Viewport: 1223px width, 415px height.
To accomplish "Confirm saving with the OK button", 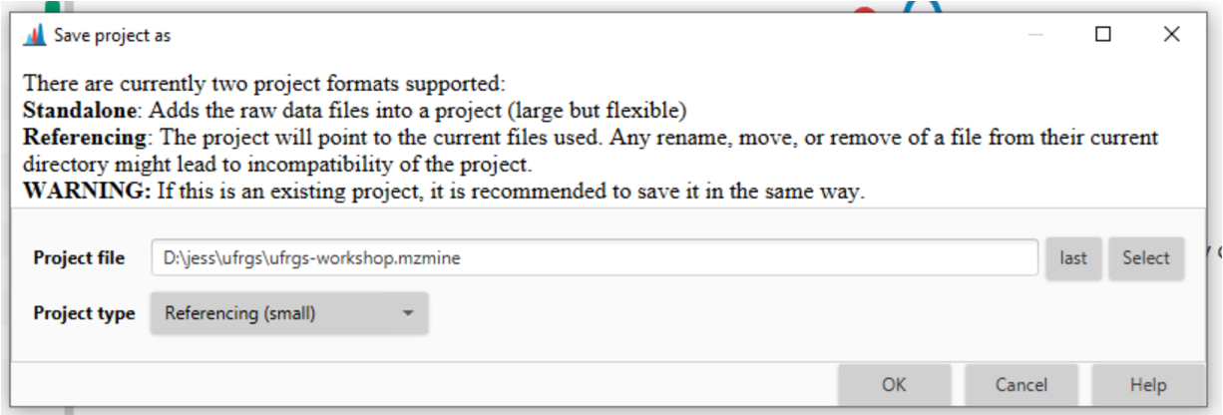I will [x=894, y=385].
